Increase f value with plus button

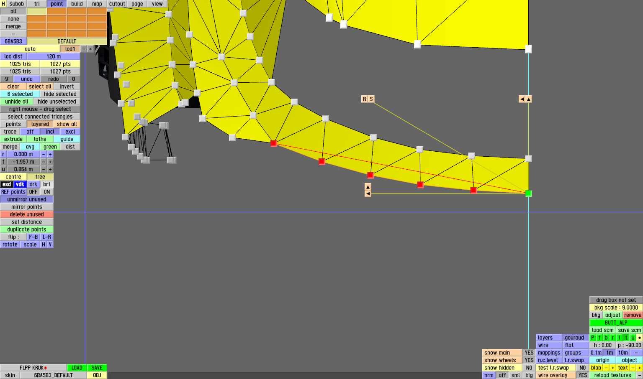50,162
